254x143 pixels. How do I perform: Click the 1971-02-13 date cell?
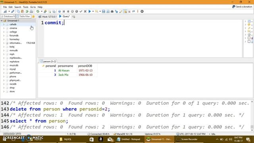86,71
